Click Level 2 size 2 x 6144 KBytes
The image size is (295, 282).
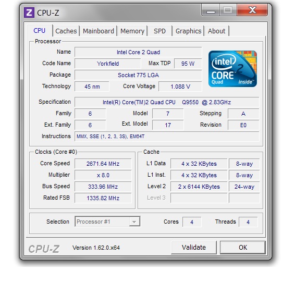pyautogui.click(x=199, y=187)
